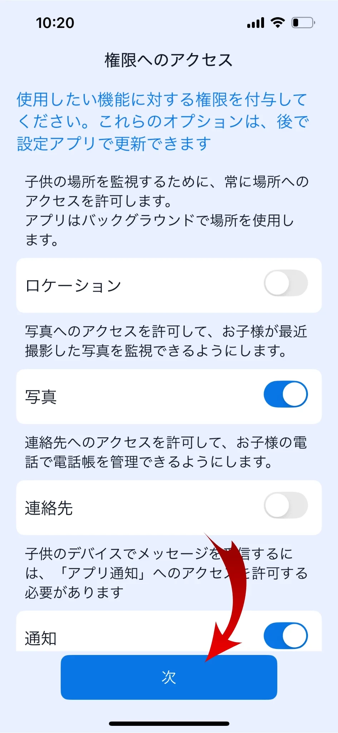Tap the 権限へのアクセス page title
This screenshot has height=733, width=338.
click(x=169, y=60)
